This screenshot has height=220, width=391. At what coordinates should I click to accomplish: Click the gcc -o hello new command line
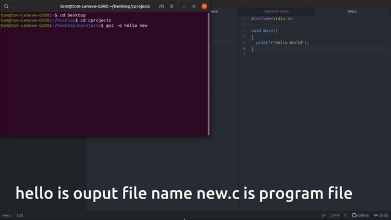126,26
